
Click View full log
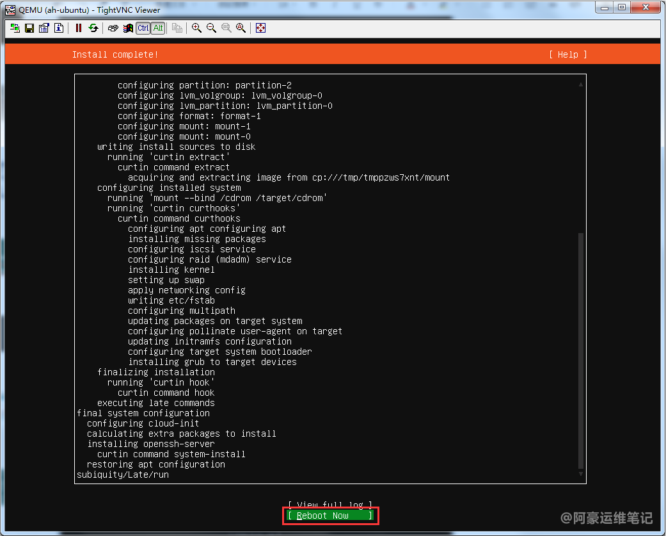[329, 505]
